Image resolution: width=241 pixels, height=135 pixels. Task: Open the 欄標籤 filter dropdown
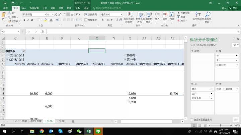coord(24,51)
